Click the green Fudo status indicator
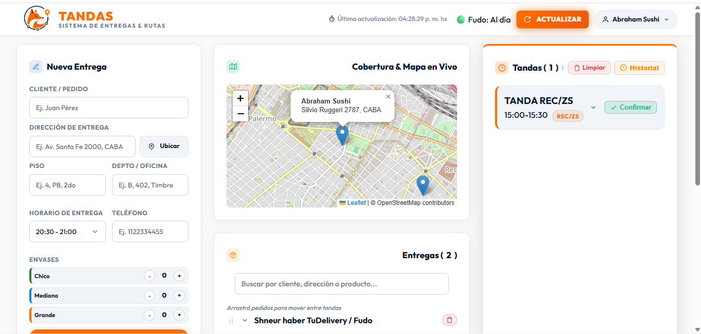 (x=461, y=19)
